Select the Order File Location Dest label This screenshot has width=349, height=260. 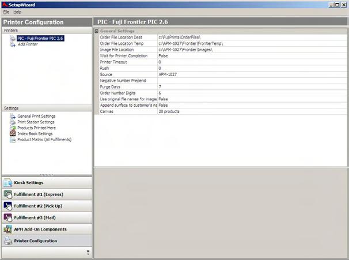pyautogui.click(x=121, y=37)
